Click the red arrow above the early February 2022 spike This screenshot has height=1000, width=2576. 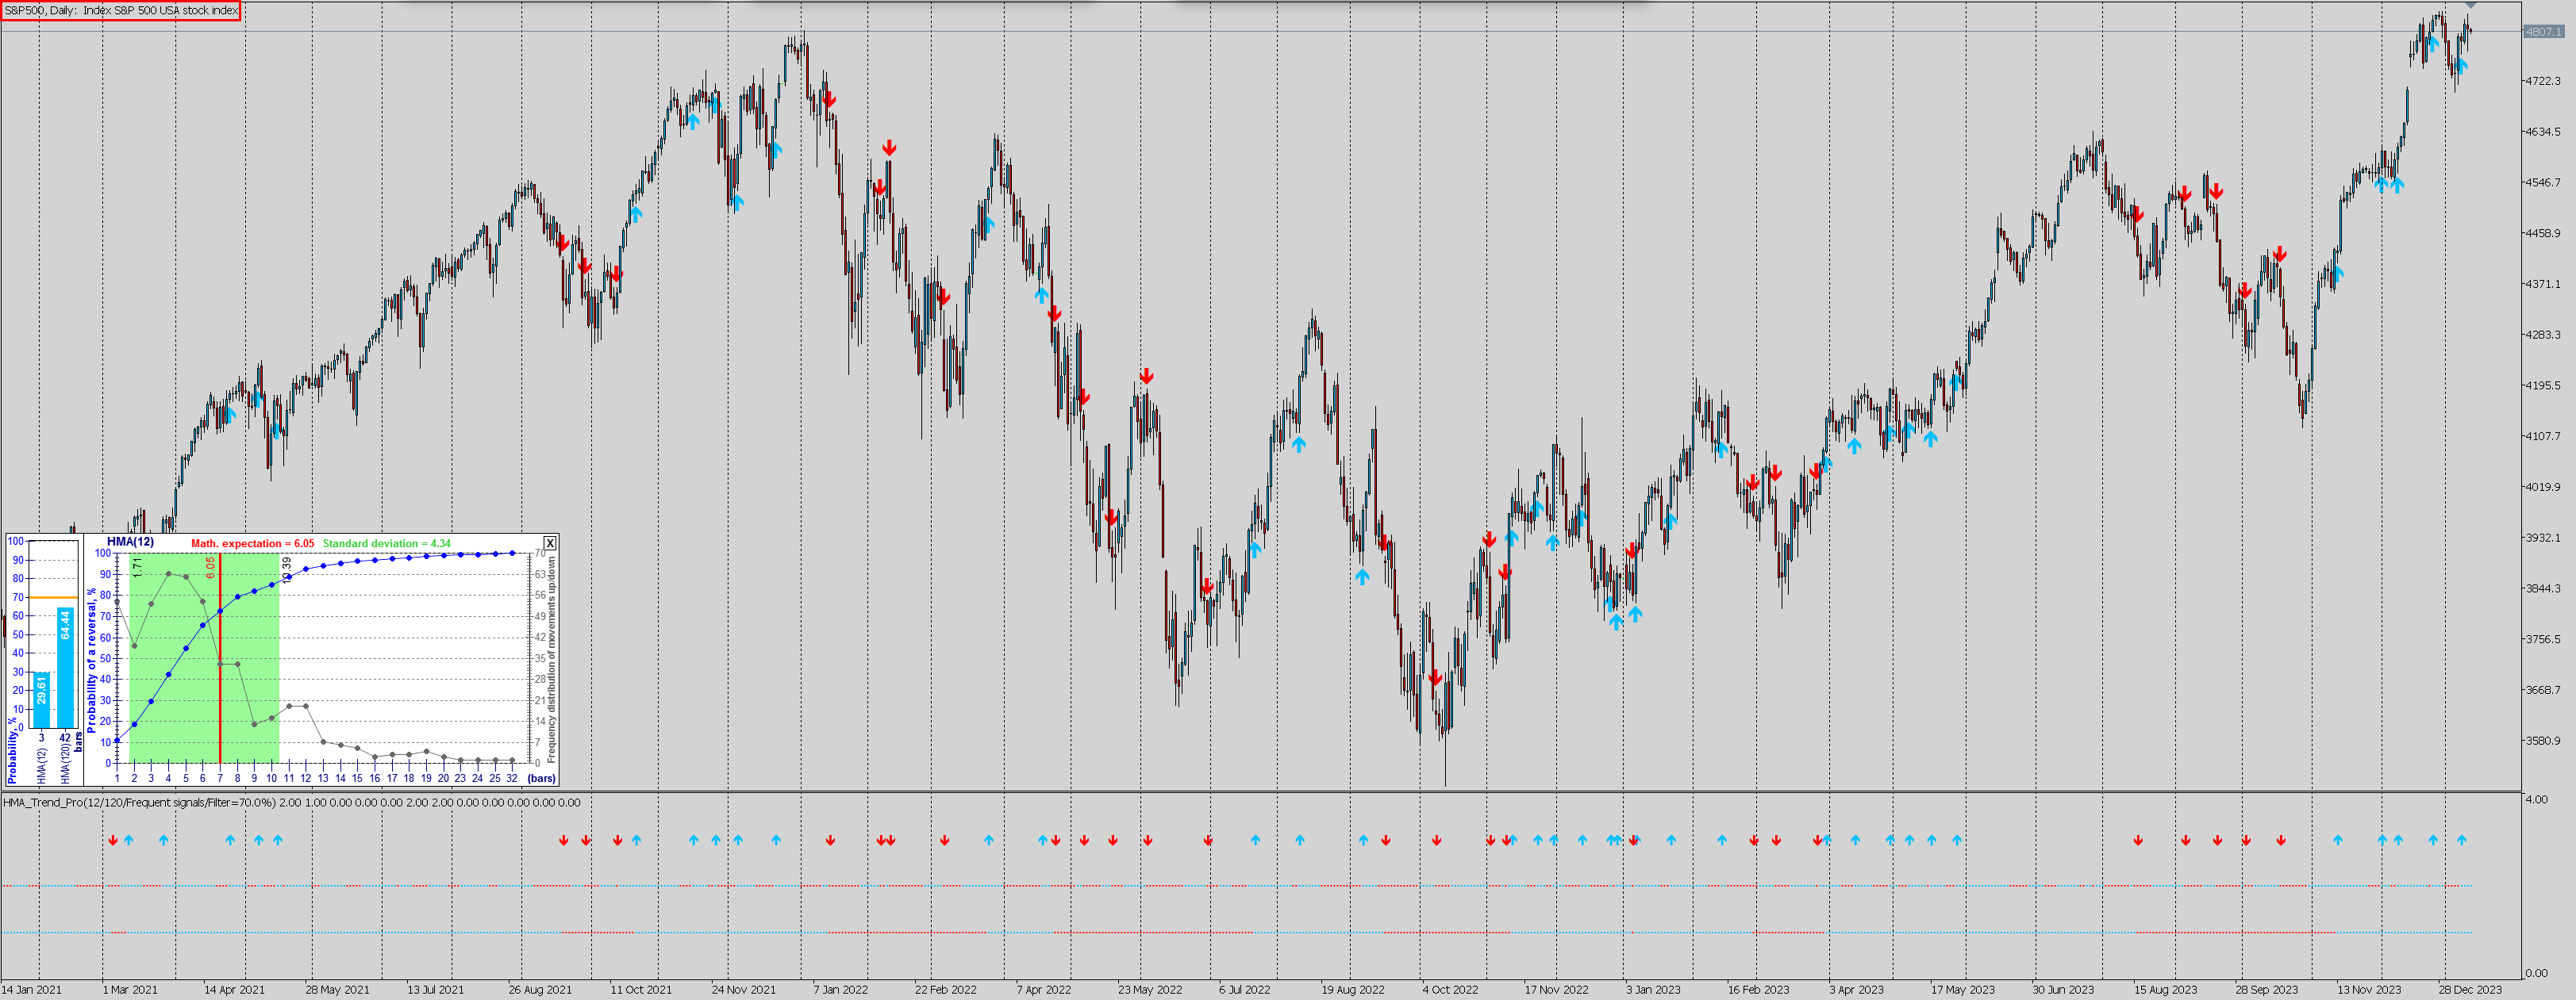889,148
